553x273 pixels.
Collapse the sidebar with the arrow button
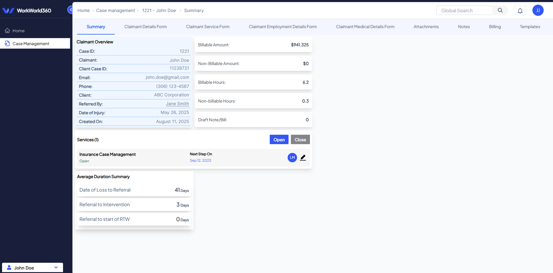click(x=71, y=10)
